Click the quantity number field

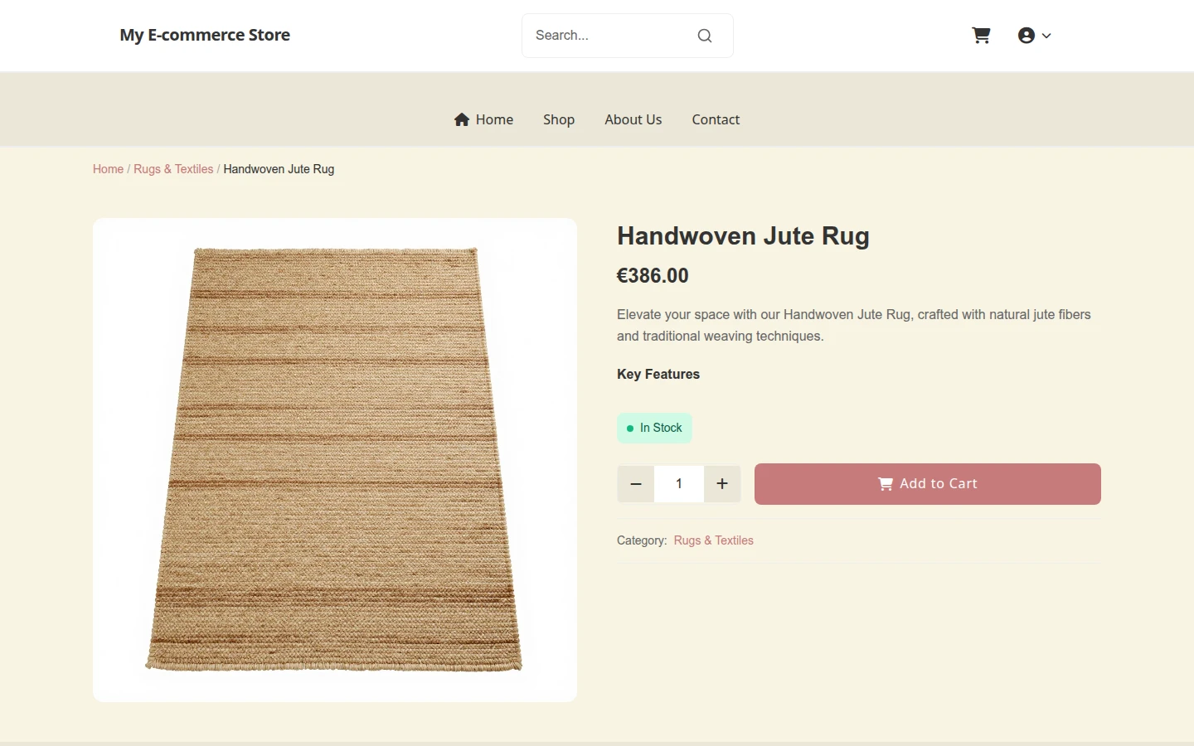click(679, 484)
